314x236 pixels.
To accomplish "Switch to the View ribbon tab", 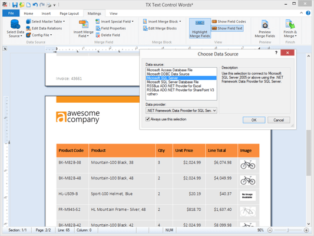I will tap(113, 14).
